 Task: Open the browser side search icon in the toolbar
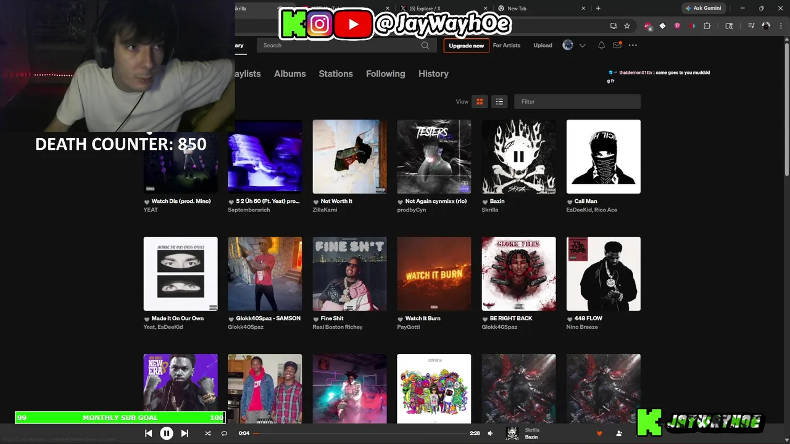[x=729, y=26]
